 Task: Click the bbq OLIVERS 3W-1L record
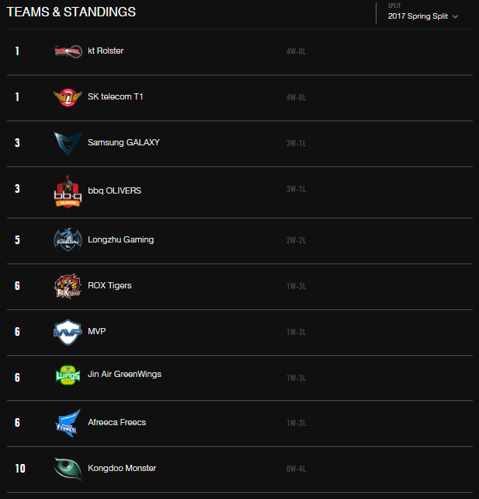pos(297,190)
